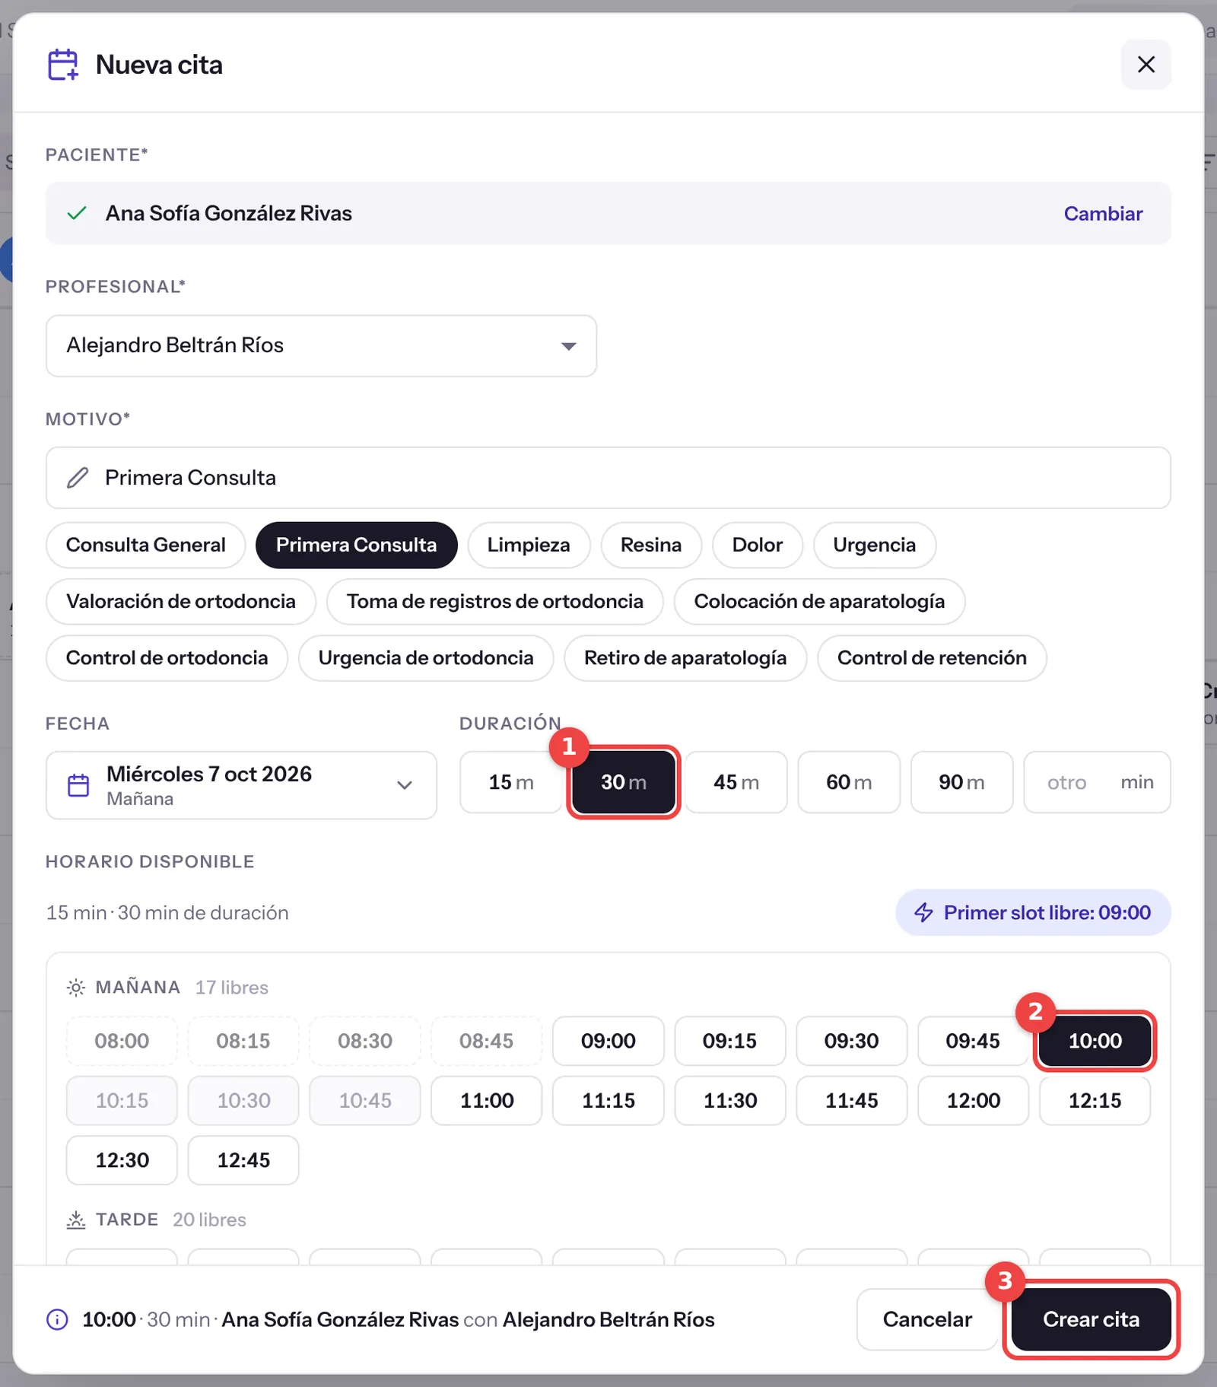This screenshot has width=1217, height=1387.
Task: Pick the 11:00 time slot
Action: pyautogui.click(x=487, y=1100)
